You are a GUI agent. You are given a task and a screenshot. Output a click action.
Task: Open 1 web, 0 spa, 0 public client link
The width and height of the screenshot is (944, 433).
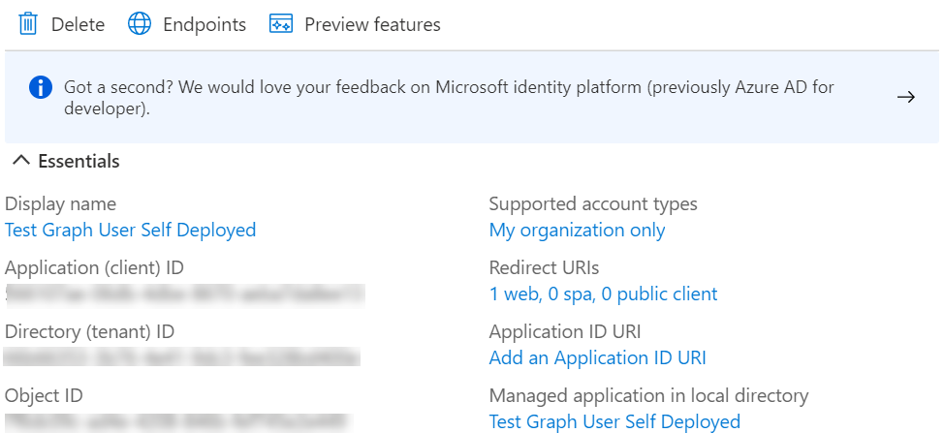[x=603, y=294]
